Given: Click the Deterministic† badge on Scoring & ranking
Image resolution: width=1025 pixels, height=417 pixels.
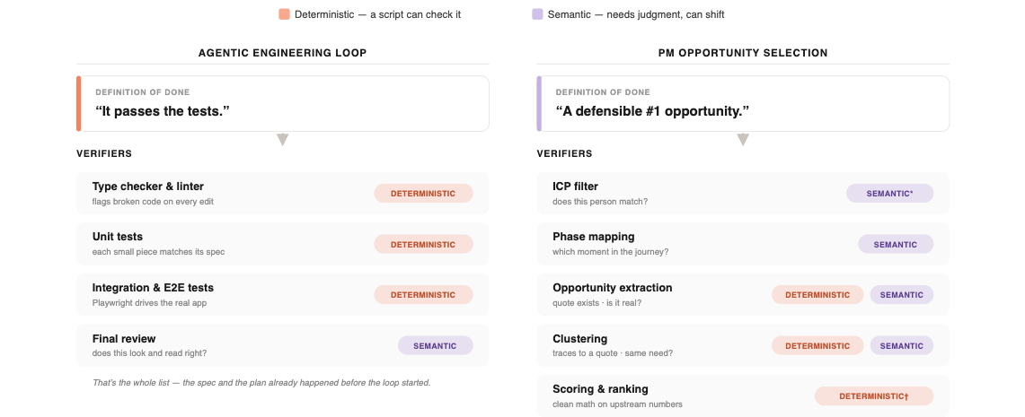Looking at the screenshot, I should [x=874, y=396].
